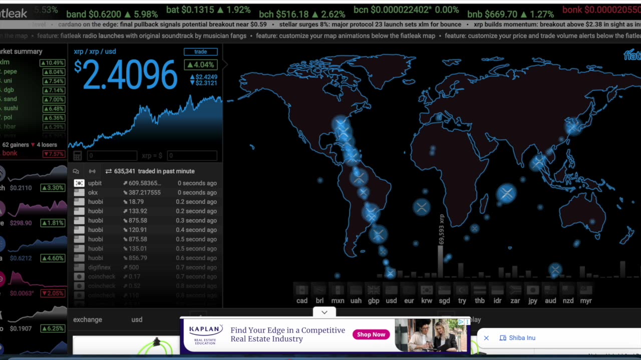Image resolution: width=641 pixels, height=360 pixels.
Task: Click the AdChoices icon on Kaplan ad
Action: tap(461, 322)
